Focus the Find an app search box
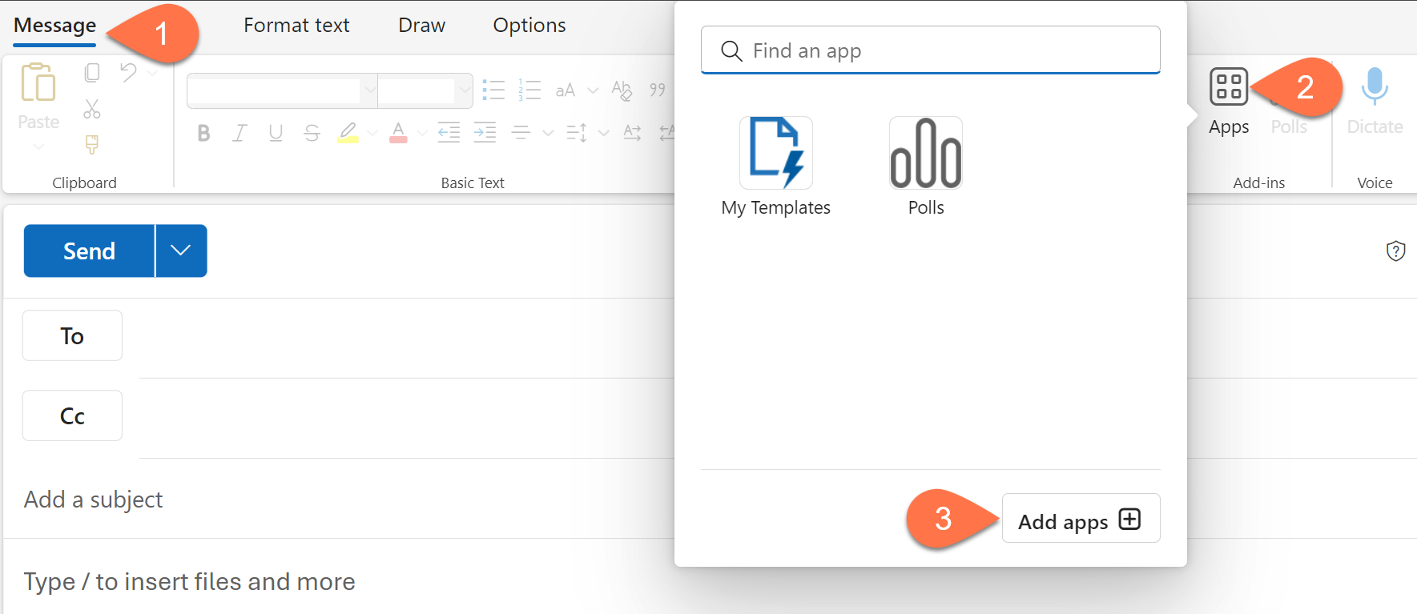1417x614 pixels. (x=930, y=50)
